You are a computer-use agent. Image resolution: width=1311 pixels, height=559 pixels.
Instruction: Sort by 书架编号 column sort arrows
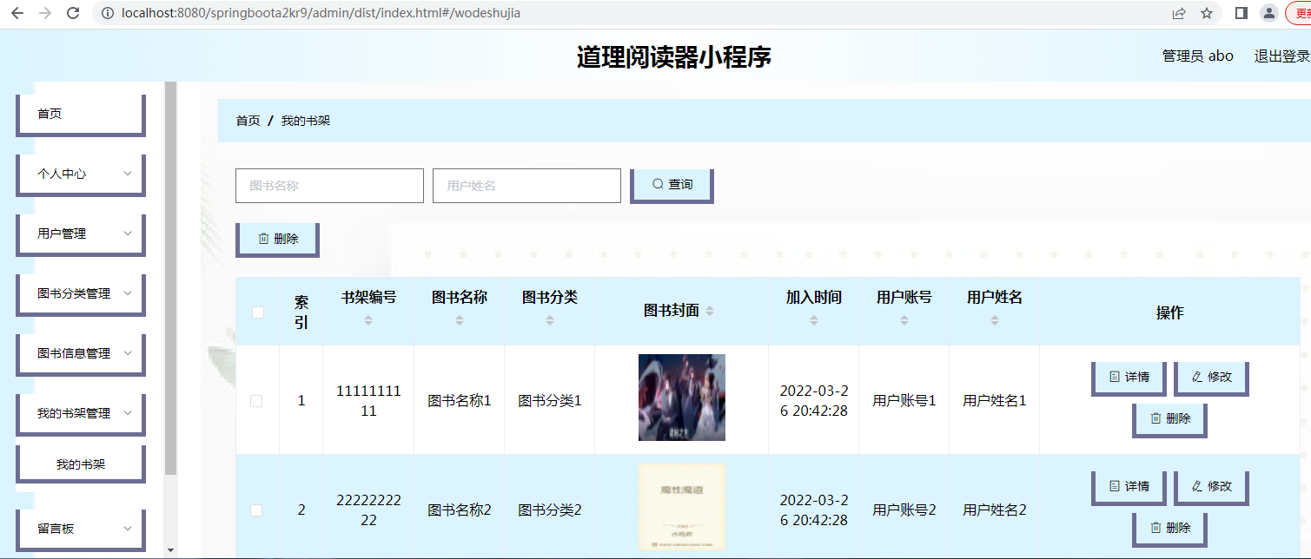point(368,320)
